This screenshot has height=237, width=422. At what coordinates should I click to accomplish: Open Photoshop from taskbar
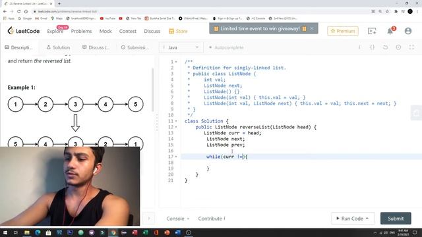pos(70,232)
